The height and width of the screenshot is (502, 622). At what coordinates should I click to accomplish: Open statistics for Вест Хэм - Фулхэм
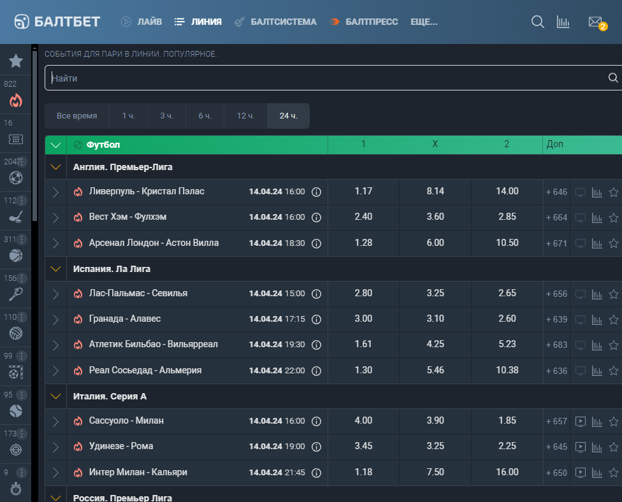click(x=597, y=218)
